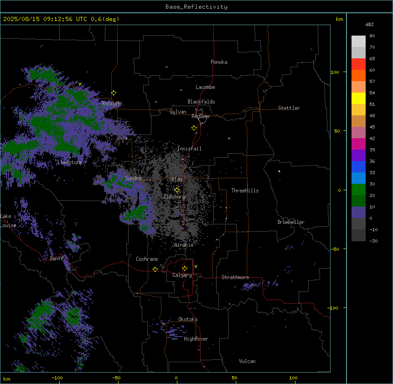Click the HighRiver town label
Viewport: 393px width, 384px height.
(196, 339)
